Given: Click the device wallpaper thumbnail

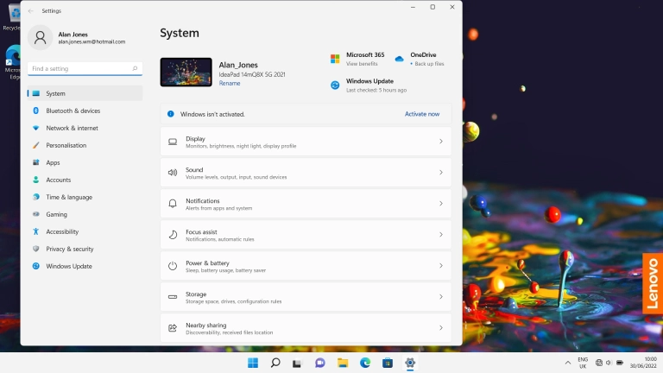Looking at the screenshot, I should click(x=186, y=73).
